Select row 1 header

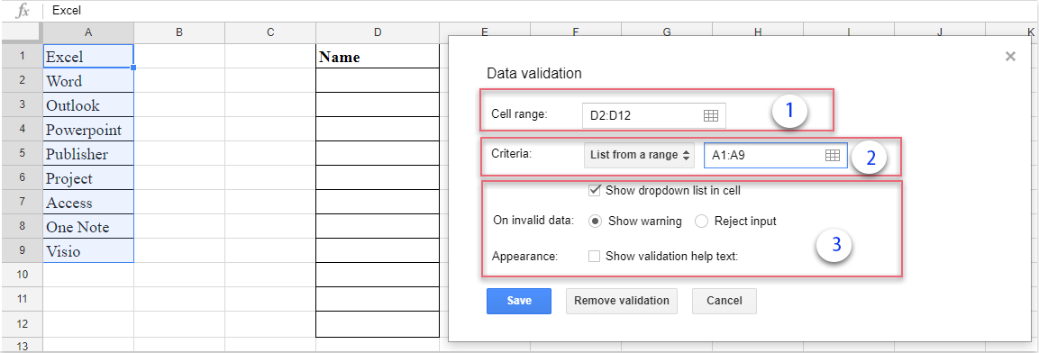pos(22,56)
